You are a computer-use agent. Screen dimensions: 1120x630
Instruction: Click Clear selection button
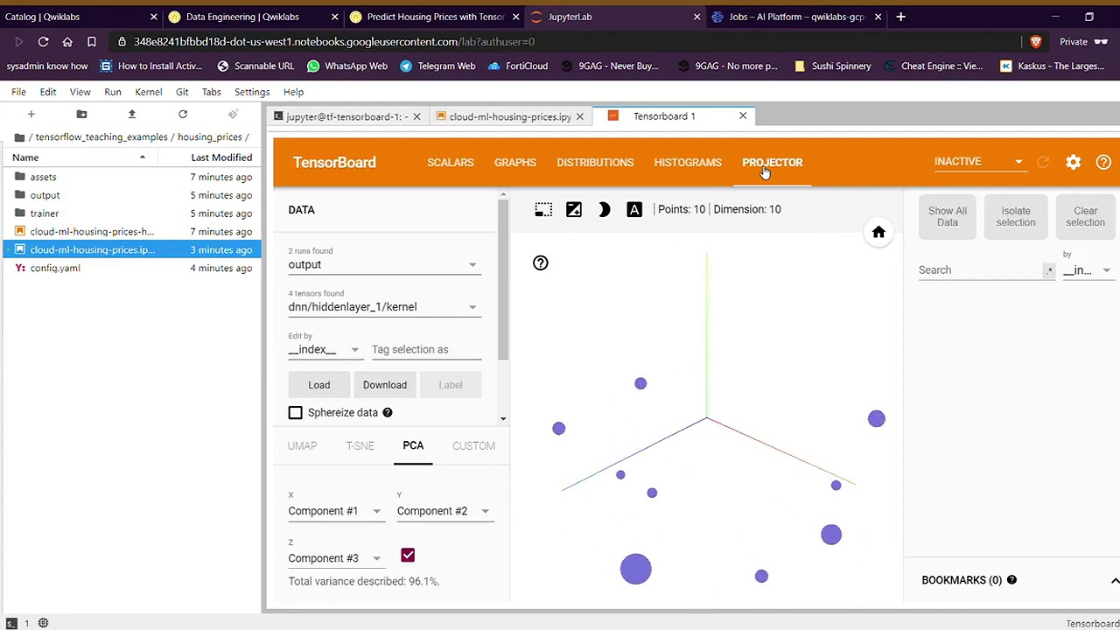point(1085,216)
